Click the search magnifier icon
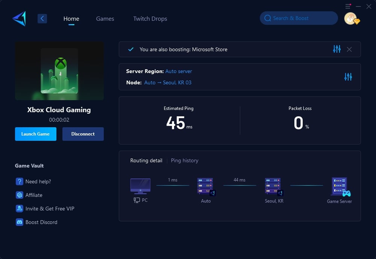376x259 pixels. 268,18
